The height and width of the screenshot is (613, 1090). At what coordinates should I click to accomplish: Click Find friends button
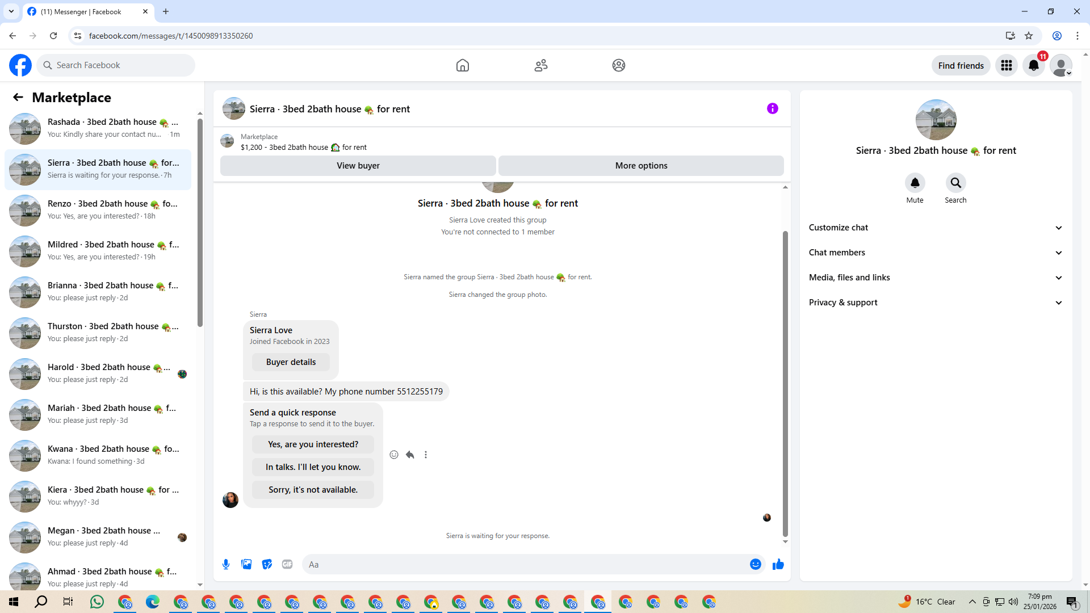961,65
